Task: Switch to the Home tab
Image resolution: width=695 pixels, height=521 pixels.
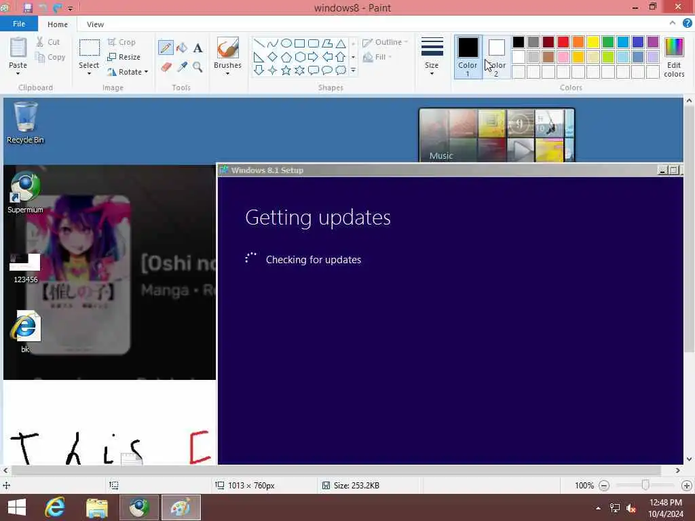Action: point(58,24)
